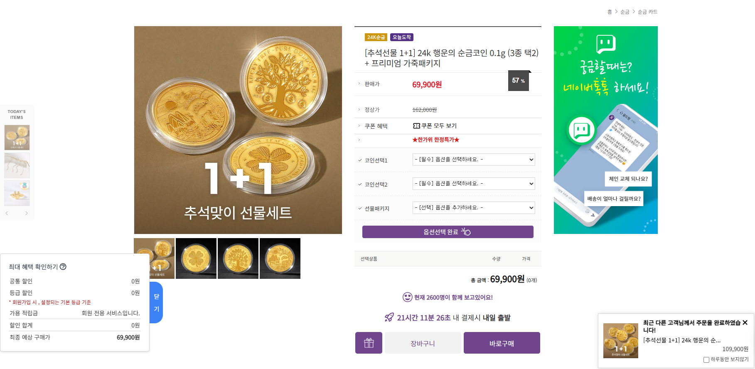Expand the 선물패키지 option dropdown

click(473, 208)
